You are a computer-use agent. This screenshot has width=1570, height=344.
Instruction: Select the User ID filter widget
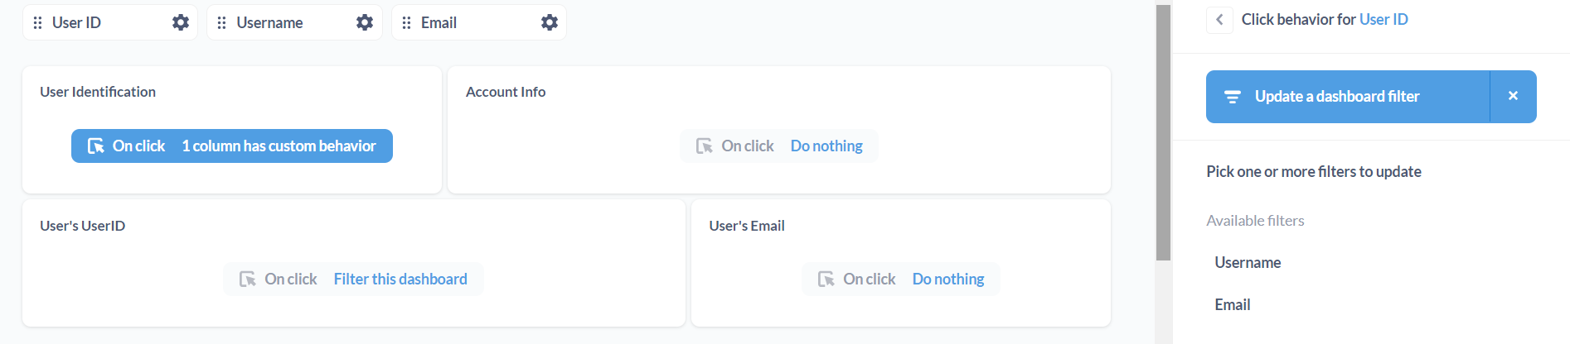click(x=110, y=22)
